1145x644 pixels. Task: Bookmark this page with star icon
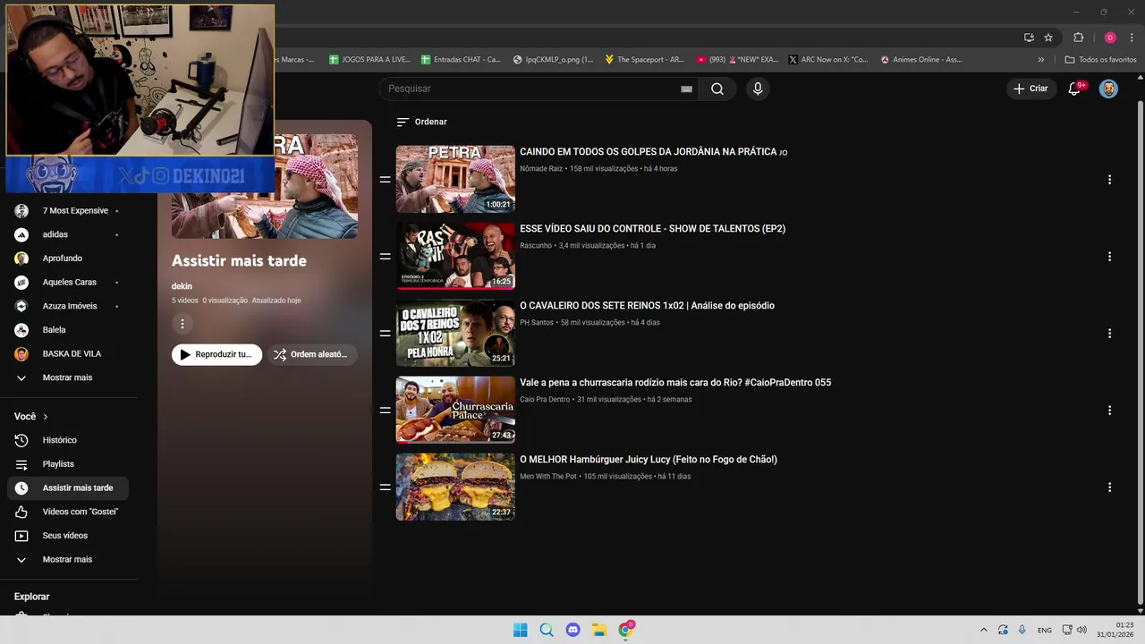point(1048,38)
